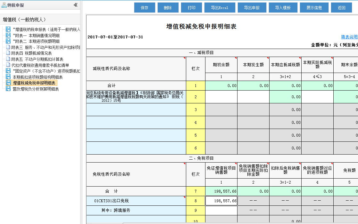Collapse the 纳税申报 side panel
Viewport: 358px width, 224px height.
click(75, 5)
